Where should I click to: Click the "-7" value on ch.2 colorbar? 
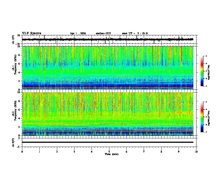tap(206, 132)
